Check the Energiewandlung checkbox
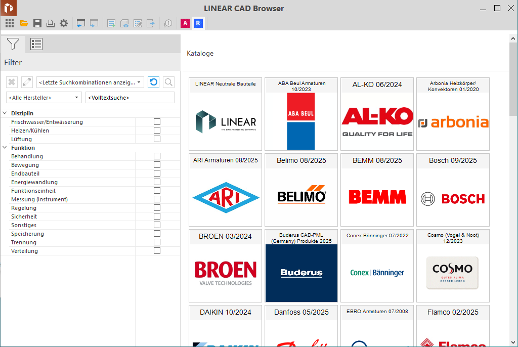The image size is (518, 347). click(157, 182)
